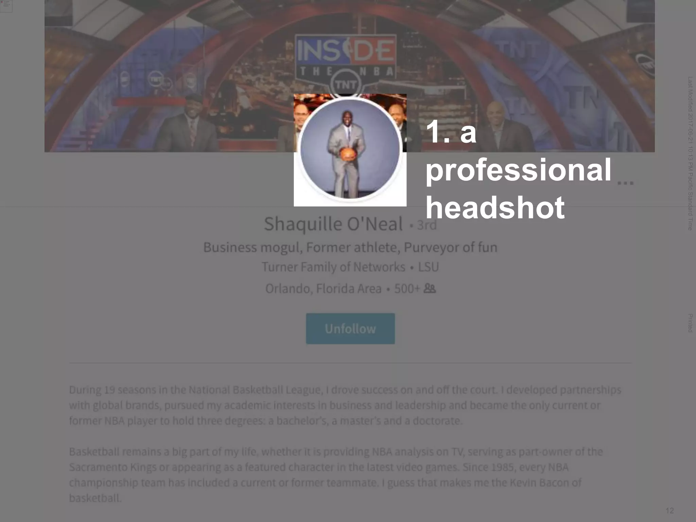Viewport: 696px width, 522px height.
Task: Click the slide number 12
Action: pyautogui.click(x=669, y=511)
